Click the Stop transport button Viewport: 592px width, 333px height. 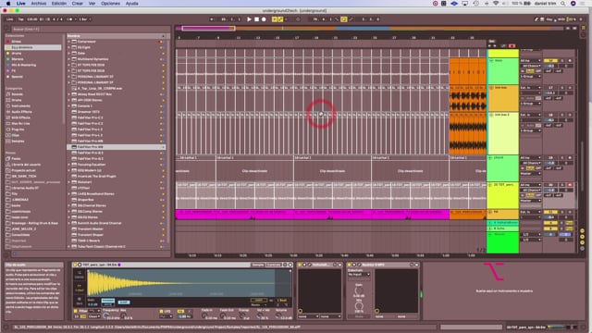pyautogui.click(x=257, y=19)
